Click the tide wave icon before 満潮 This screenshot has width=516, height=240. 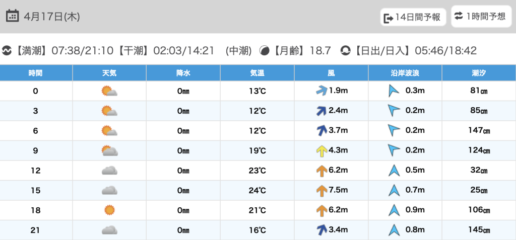7,51
